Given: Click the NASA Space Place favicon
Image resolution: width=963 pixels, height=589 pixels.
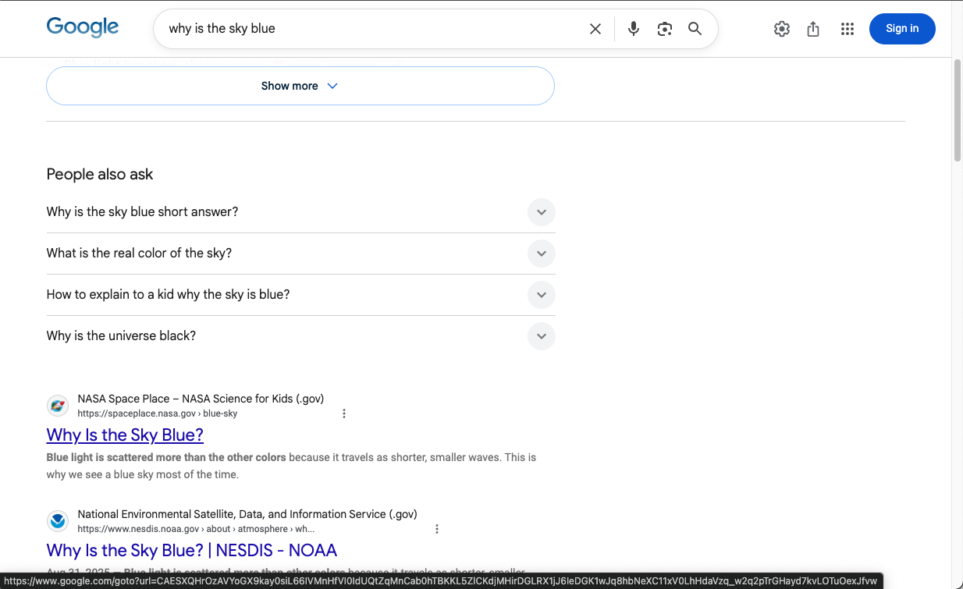Looking at the screenshot, I should click(58, 406).
